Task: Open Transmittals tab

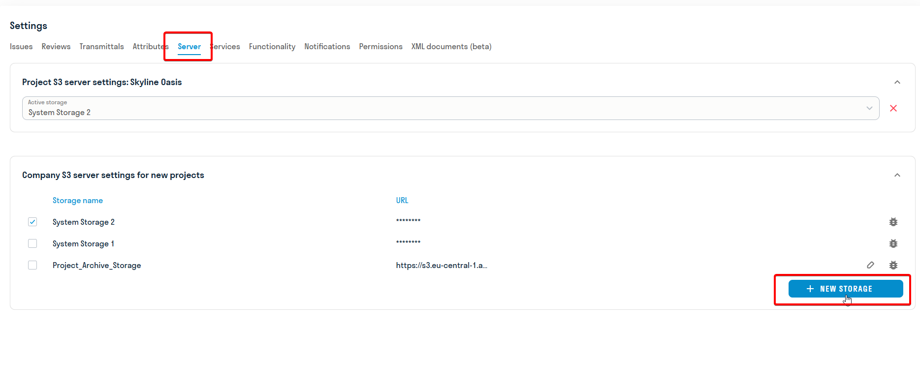Action: [x=101, y=46]
